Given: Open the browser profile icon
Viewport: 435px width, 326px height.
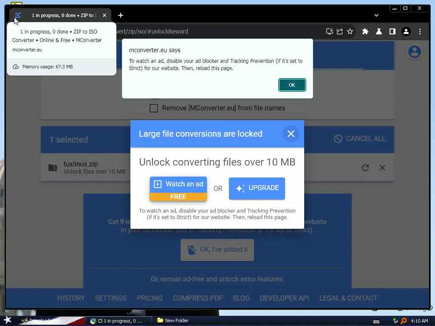Looking at the screenshot, I should [406, 31].
